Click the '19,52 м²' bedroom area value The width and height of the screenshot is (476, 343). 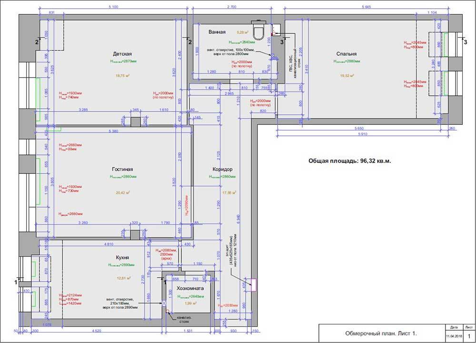pos(347,76)
